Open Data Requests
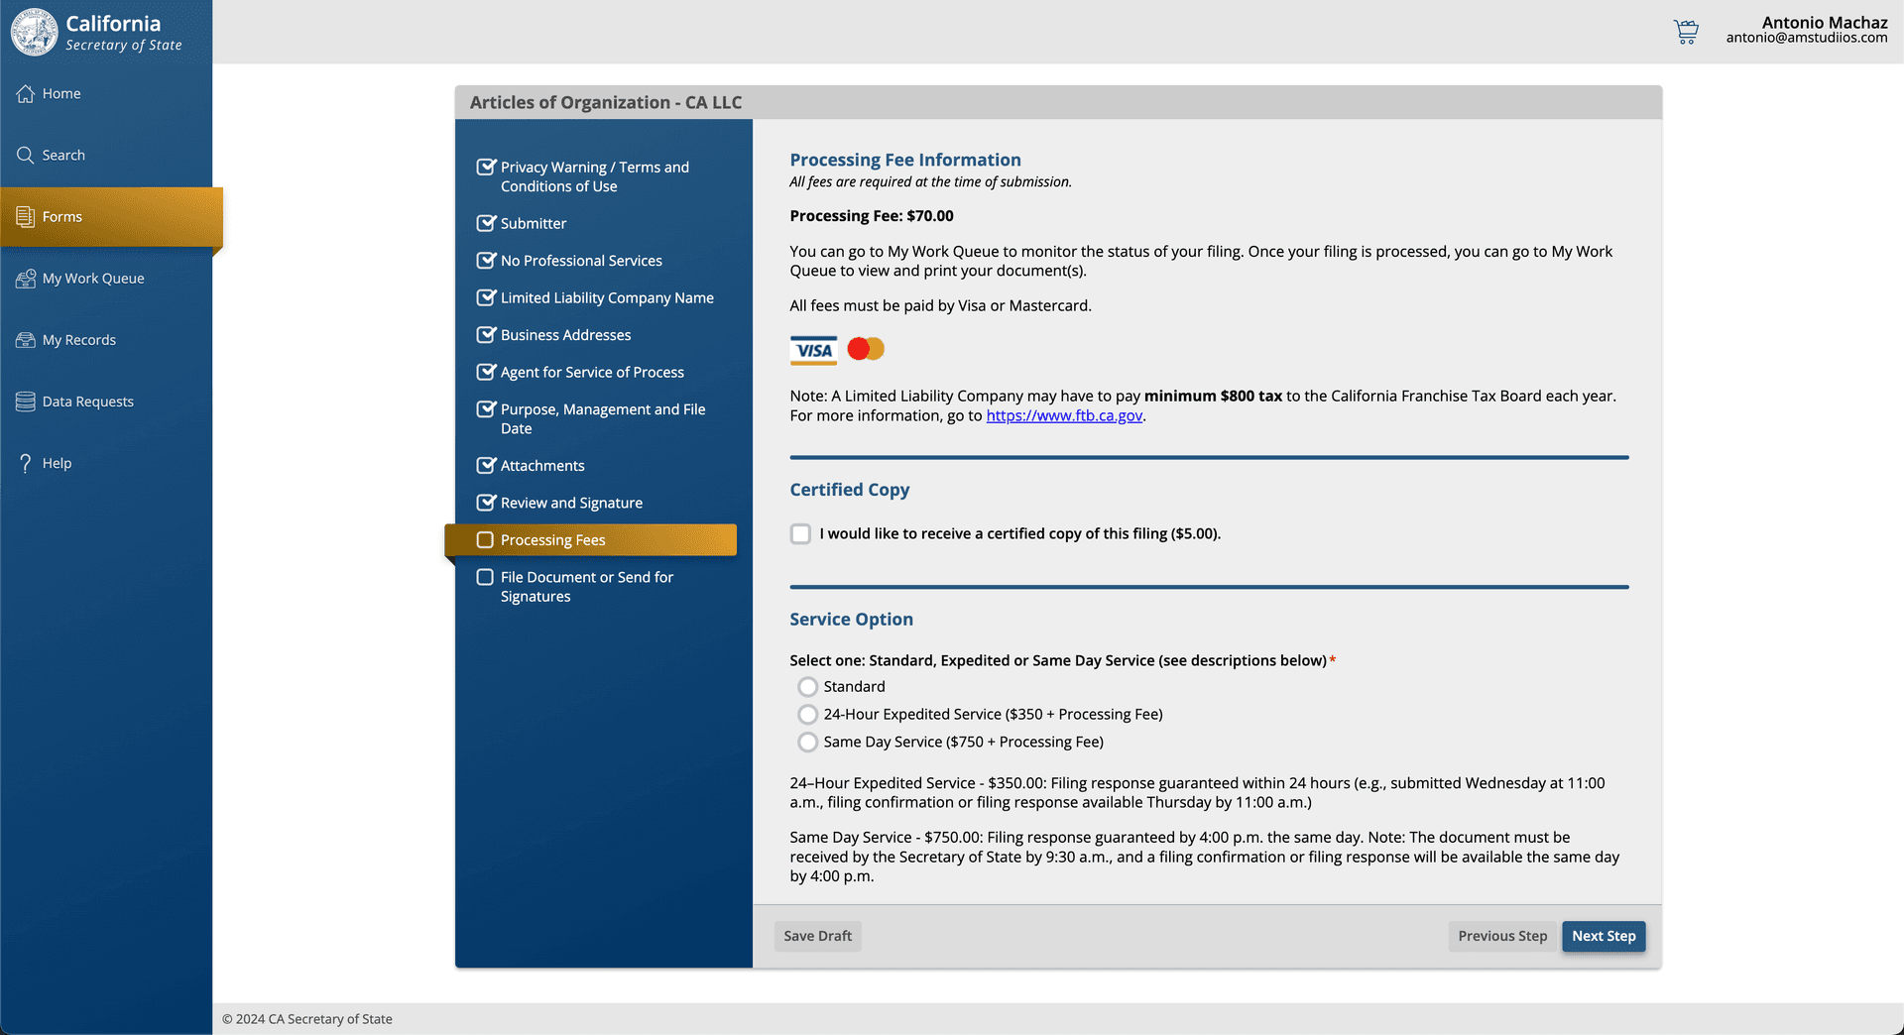 click(x=24, y=401)
